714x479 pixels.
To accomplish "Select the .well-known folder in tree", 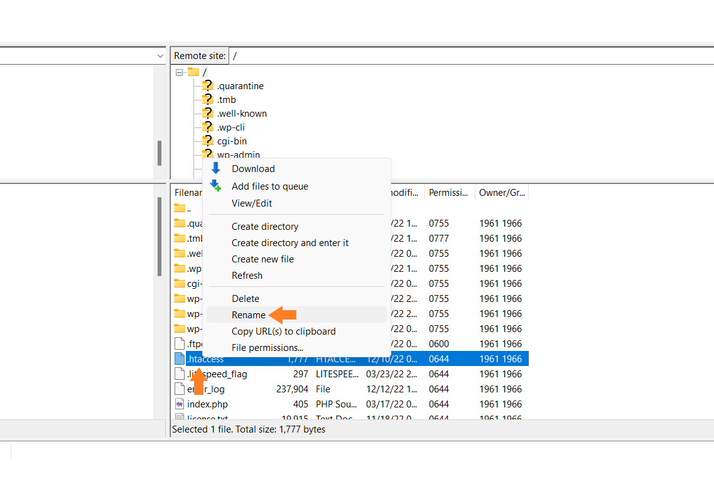I will (x=242, y=114).
